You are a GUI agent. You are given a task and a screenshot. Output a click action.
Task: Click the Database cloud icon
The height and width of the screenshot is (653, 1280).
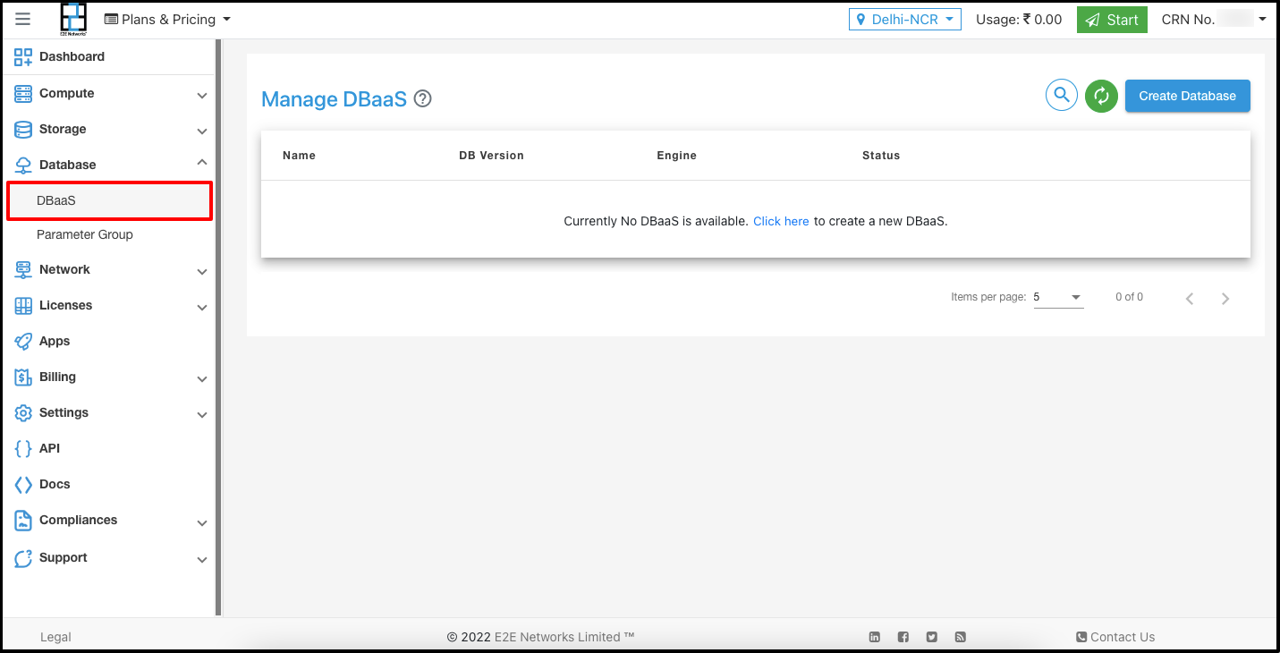point(23,165)
